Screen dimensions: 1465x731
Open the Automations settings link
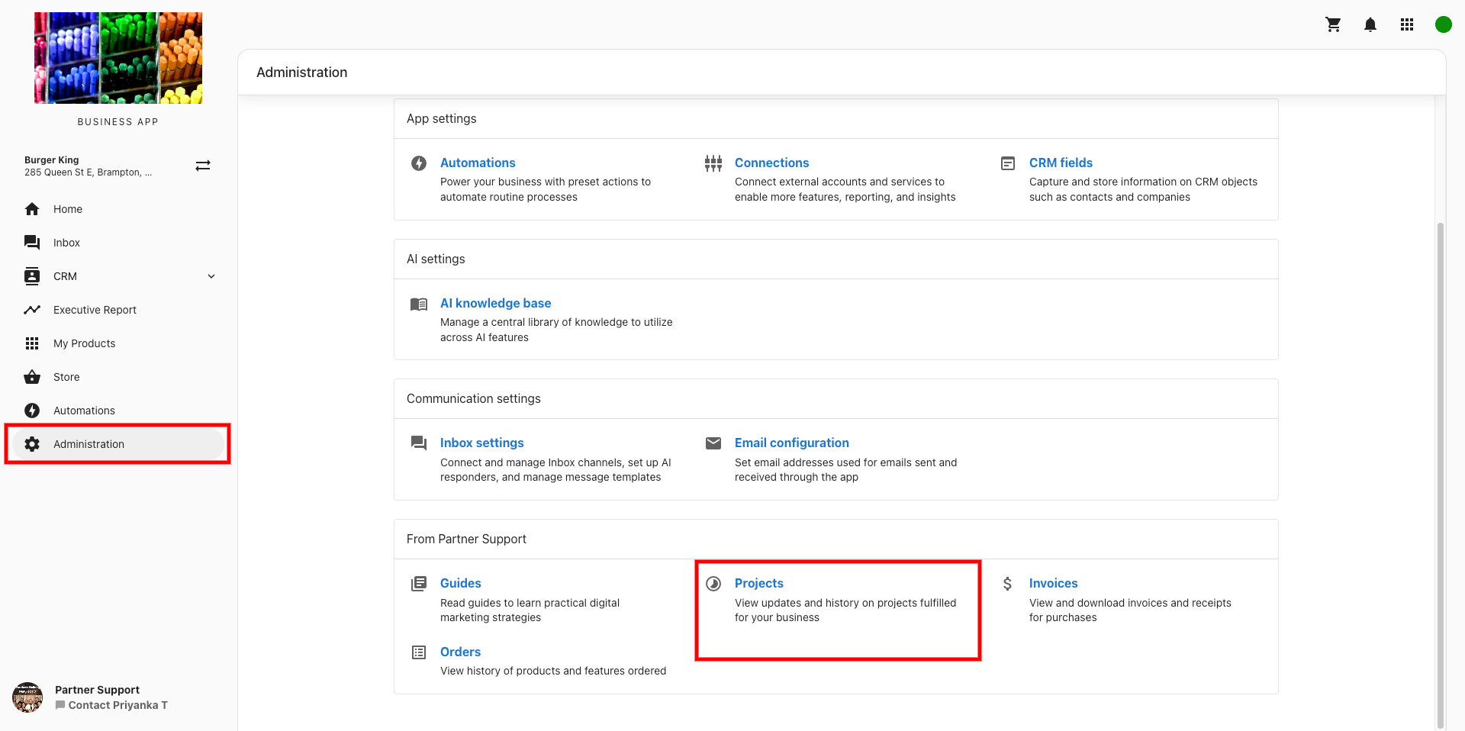[x=478, y=163]
